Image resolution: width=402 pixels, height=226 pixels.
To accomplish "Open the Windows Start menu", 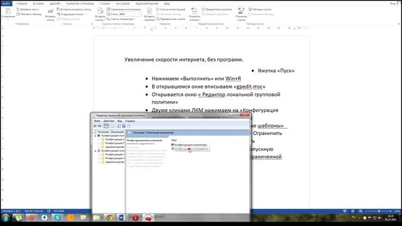I will coord(6,218).
